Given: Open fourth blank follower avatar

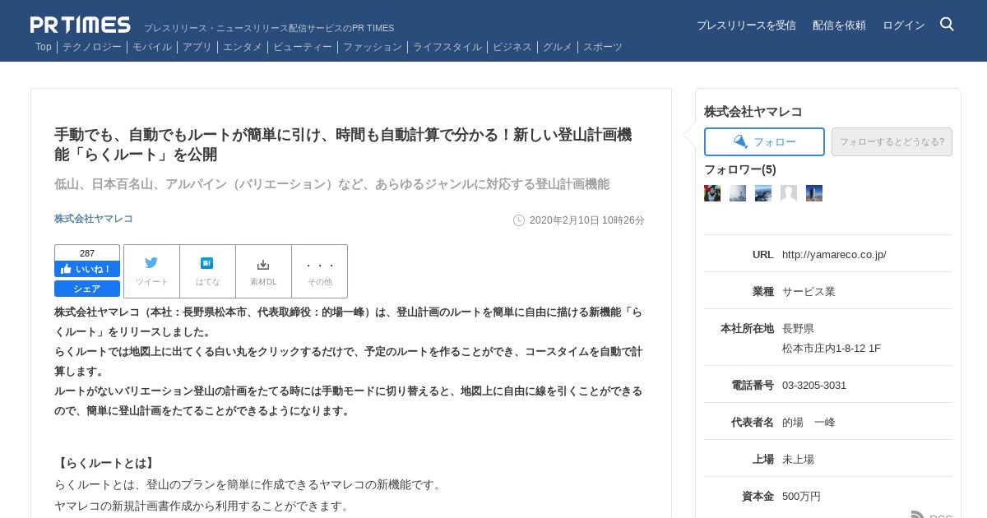Looking at the screenshot, I should [x=789, y=193].
